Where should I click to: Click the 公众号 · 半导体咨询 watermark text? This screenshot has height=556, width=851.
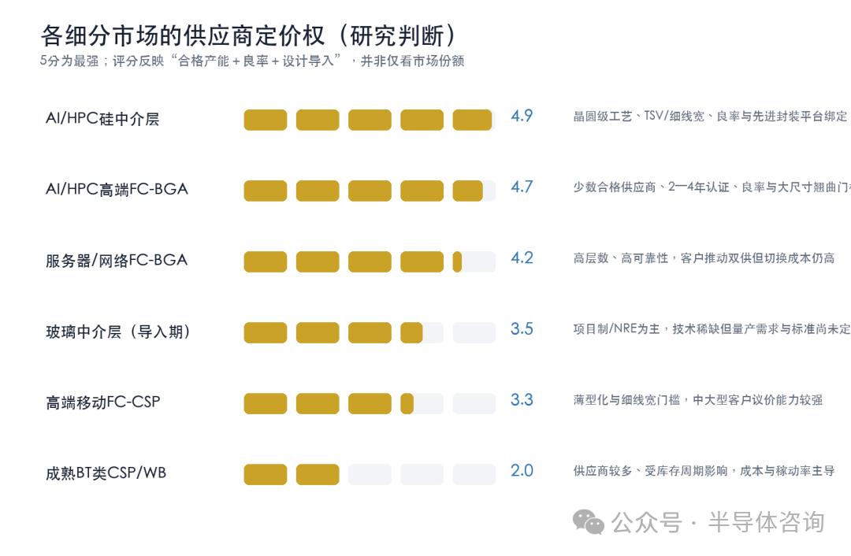pos(718,522)
